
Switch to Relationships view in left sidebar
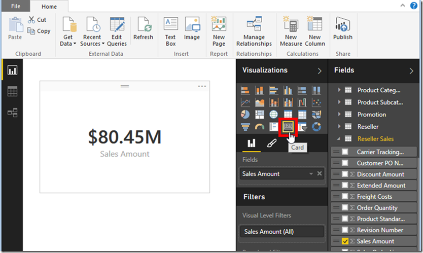click(x=12, y=113)
